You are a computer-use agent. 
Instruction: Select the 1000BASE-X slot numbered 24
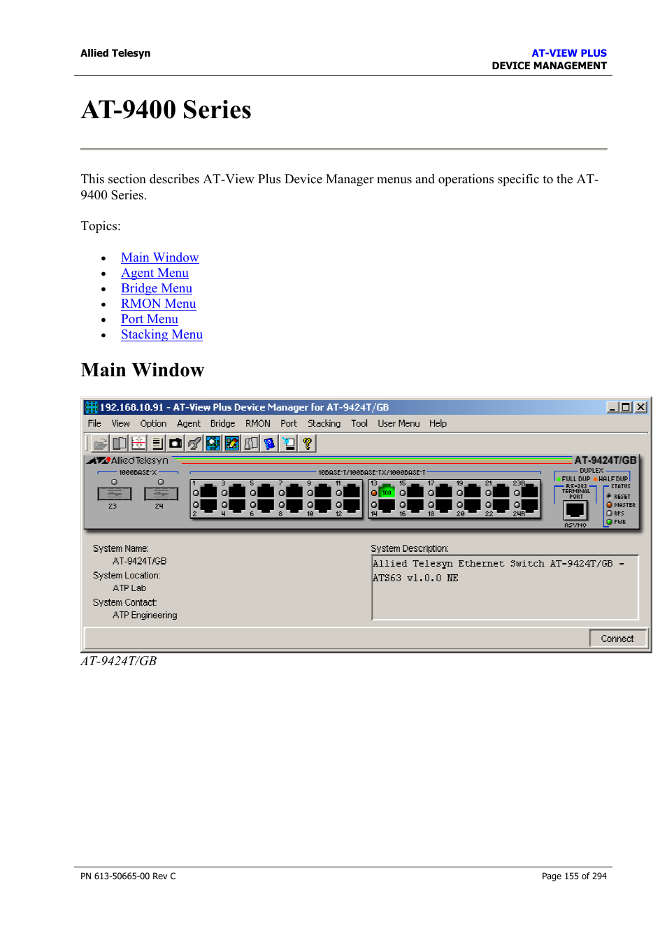[161, 494]
